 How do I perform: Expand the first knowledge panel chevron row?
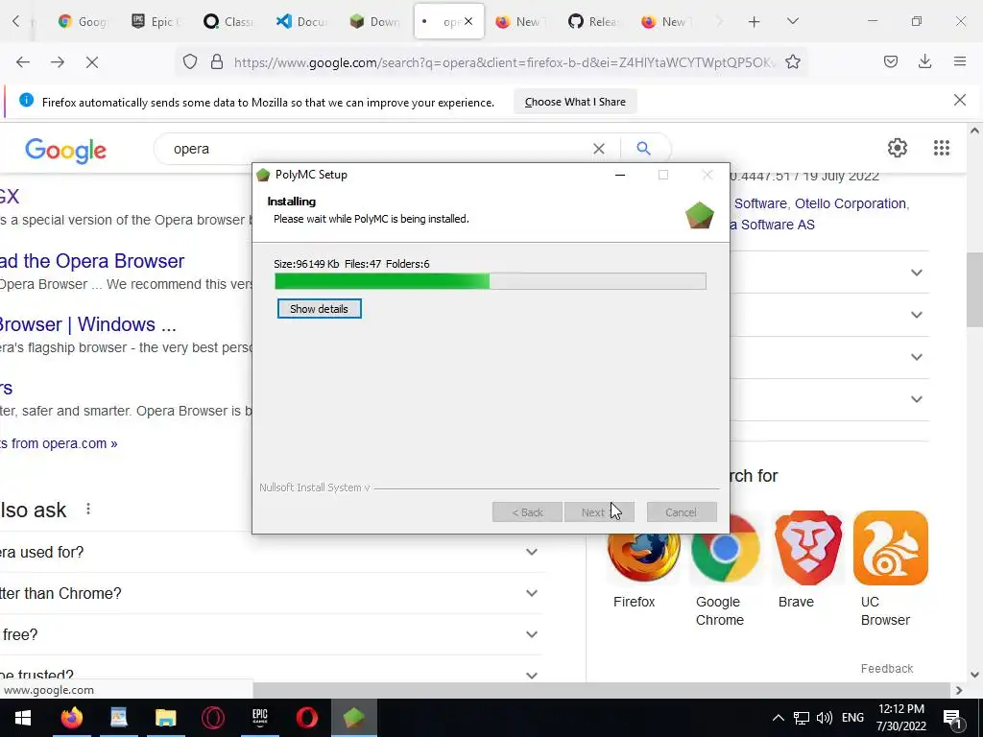tap(917, 273)
